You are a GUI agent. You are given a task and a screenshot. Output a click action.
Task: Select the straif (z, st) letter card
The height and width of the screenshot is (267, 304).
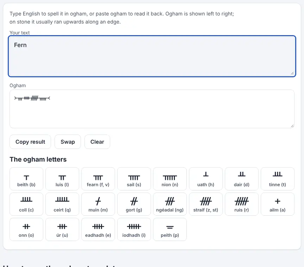click(206, 204)
